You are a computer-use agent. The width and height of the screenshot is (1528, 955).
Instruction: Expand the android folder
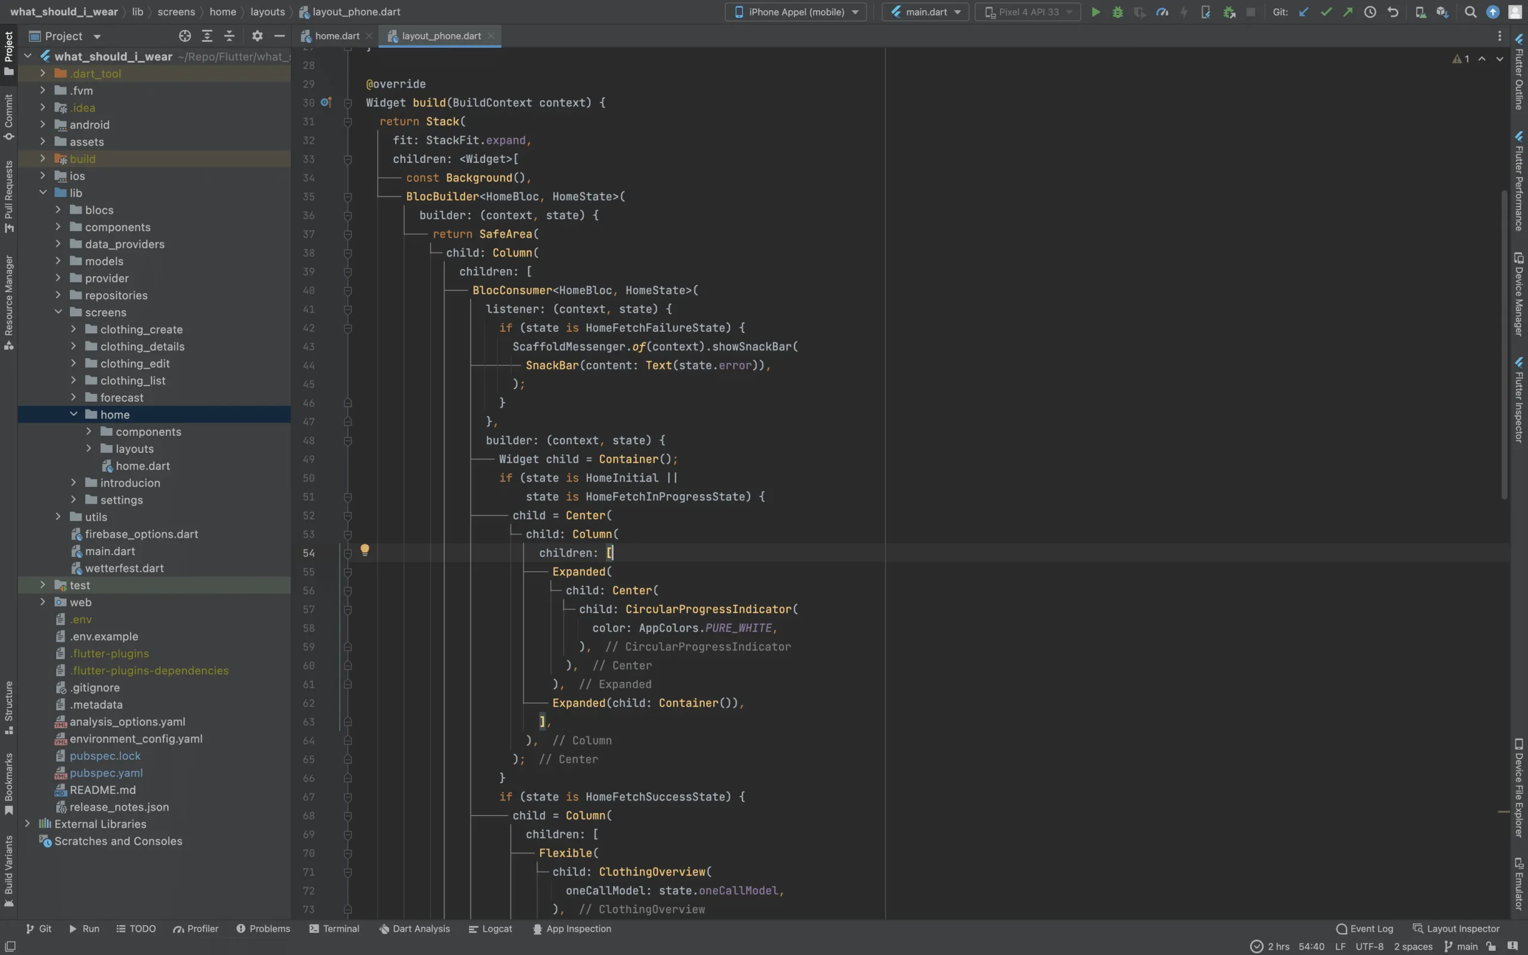click(x=42, y=125)
